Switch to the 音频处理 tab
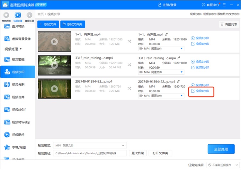 (x=29, y=17)
